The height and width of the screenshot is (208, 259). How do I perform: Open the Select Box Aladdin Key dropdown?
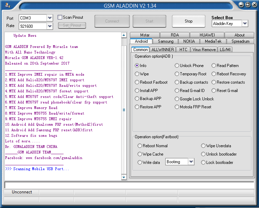point(245,24)
